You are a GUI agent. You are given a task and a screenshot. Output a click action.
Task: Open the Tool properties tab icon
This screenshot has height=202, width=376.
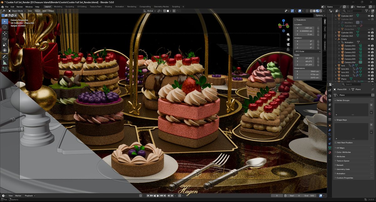coord(330,90)
